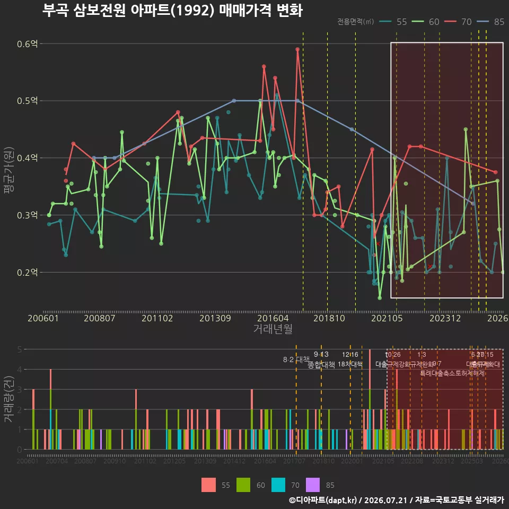Screen dimensions: 509x509
Task: Click the 0.6억 y-axis label
Action: [x=27, y=44]
